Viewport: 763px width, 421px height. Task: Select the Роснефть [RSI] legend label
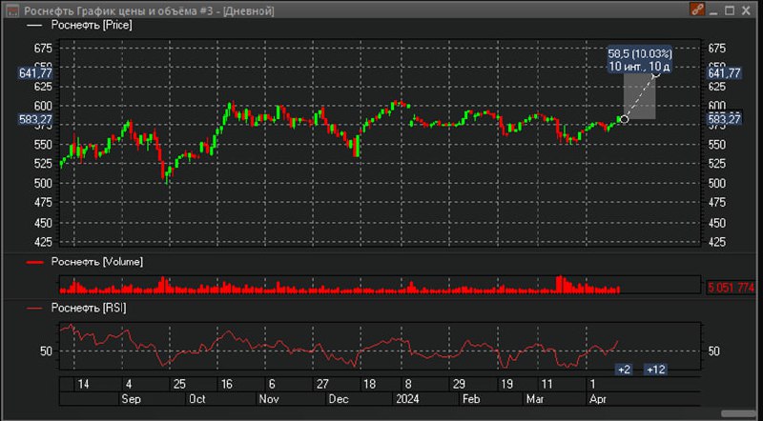89,308
